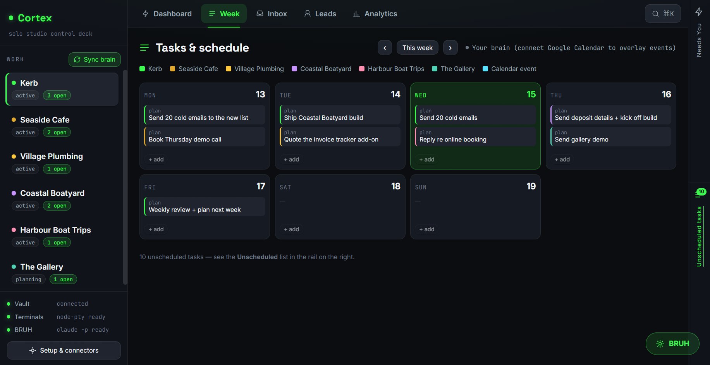Add a task to Saturday 18

(291, 229)
